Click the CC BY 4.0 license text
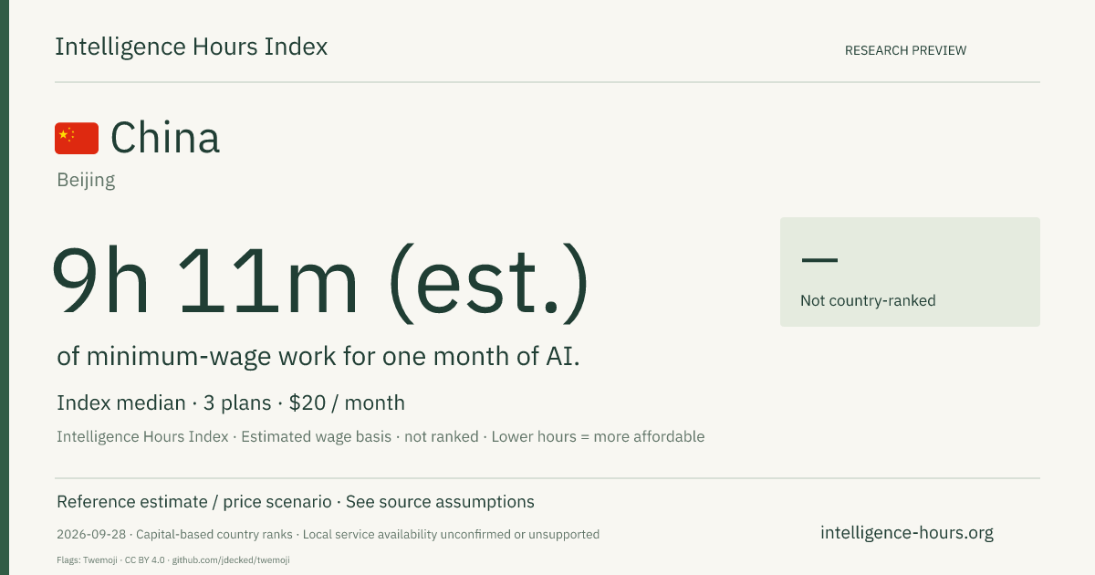 [146, 560]
